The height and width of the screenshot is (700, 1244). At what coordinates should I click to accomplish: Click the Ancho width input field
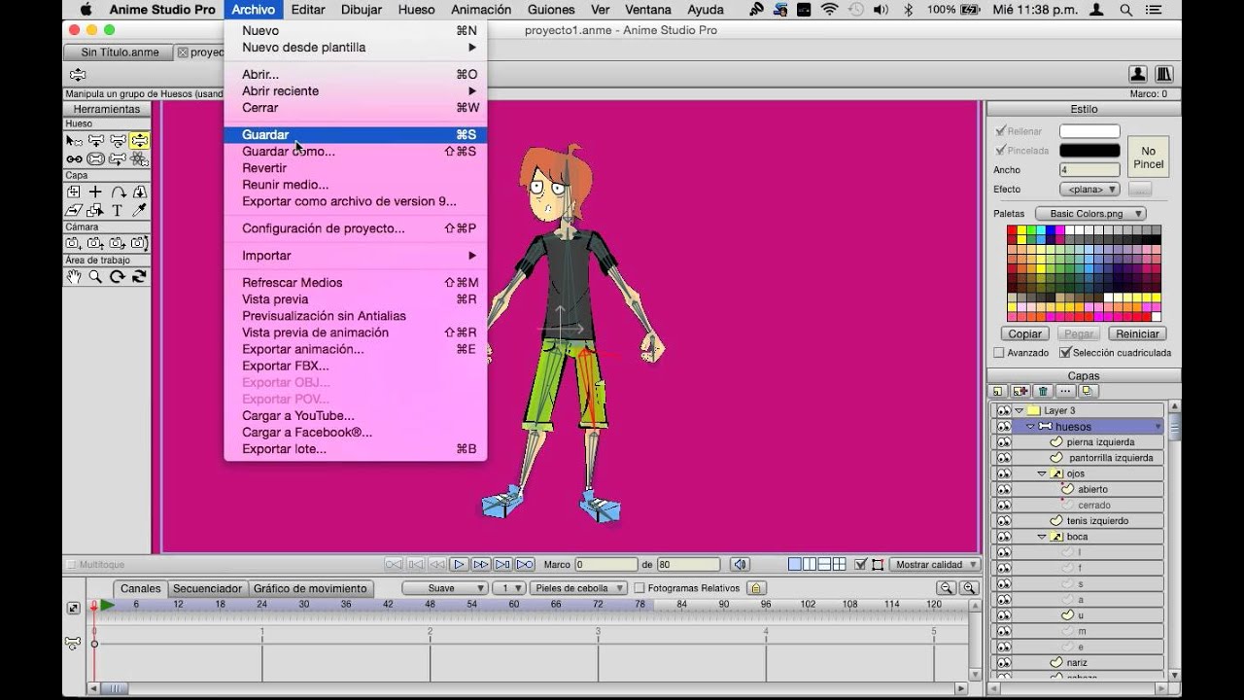[1089, 170]
